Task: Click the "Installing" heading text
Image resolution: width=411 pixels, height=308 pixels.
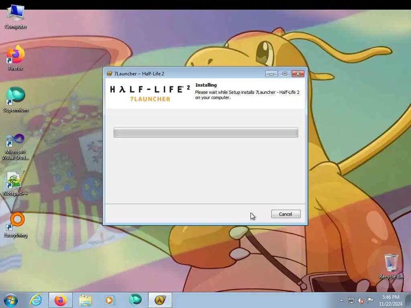Action: click(x=206, y=85)
